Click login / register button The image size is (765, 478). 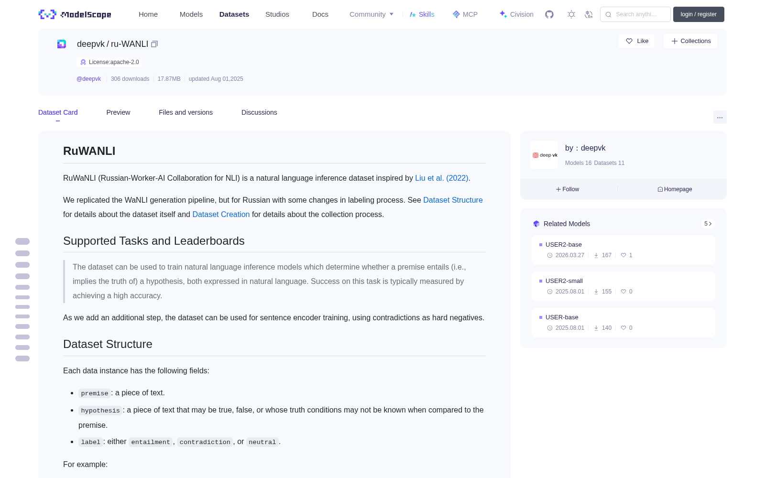pos(699,14)
